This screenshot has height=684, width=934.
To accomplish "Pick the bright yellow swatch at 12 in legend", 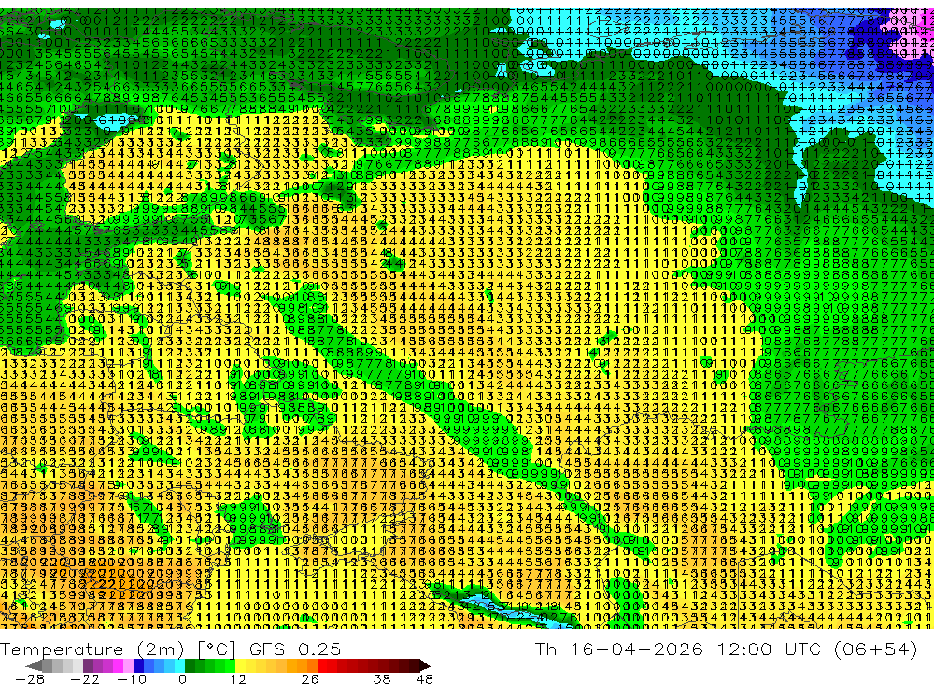I will tap(240, 665).
